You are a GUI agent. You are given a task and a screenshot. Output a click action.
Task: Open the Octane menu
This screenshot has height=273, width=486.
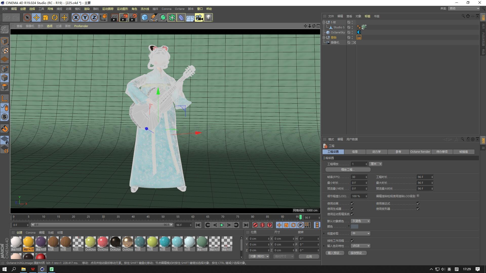pyautogui.click(x=179, y=9)
